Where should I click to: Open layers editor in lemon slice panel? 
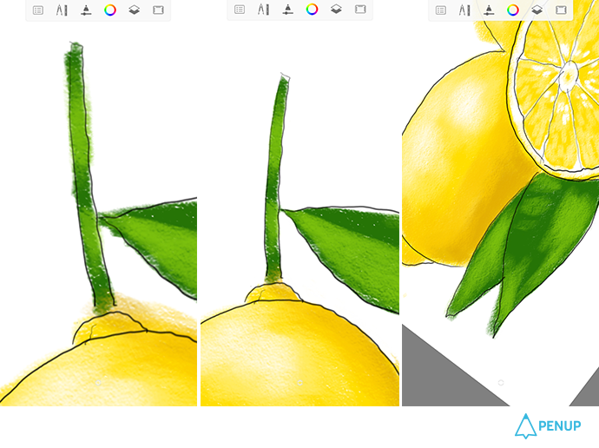click(x=536, y=10)
